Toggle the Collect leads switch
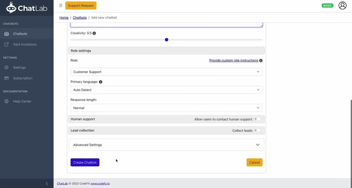This screenshot has height=188, width=352. (x=257, y=130)
